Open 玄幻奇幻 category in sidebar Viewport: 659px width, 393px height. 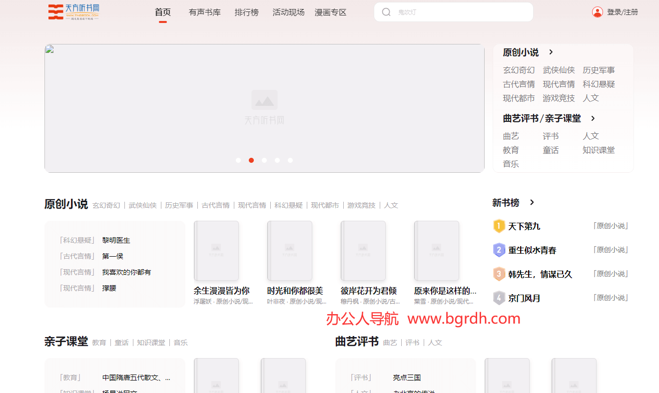pyautogui.click(x=519, y=70)
